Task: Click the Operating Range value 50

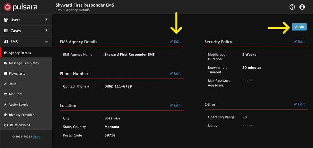Action: point(245,117)
